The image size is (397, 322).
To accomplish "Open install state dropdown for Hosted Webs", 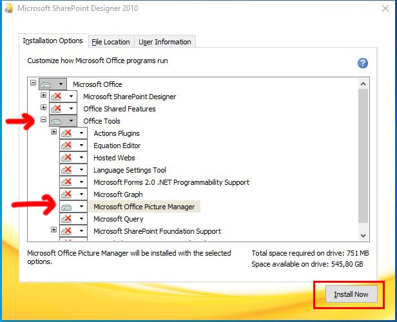I will pos(73,157).
